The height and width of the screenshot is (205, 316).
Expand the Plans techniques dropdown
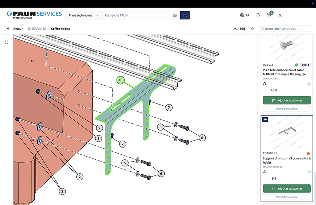[84, 15]
